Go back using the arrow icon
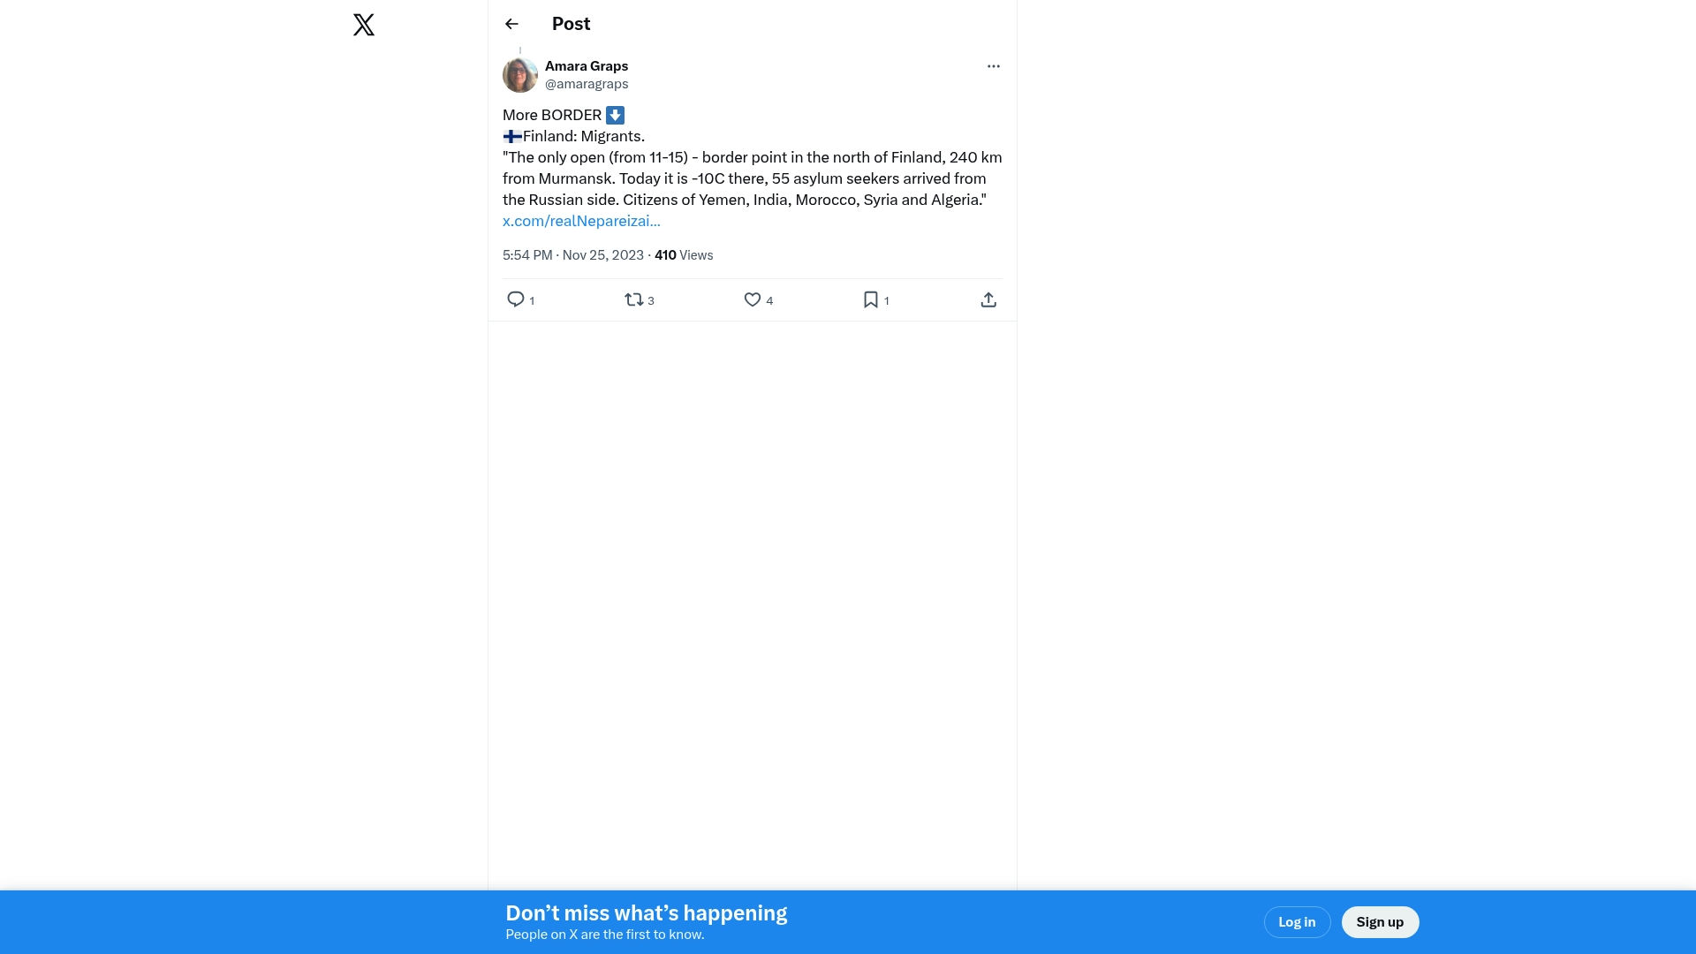 pyautogui.click(x=511, y=24)
